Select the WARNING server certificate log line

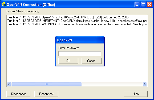[x=77, y=24]
